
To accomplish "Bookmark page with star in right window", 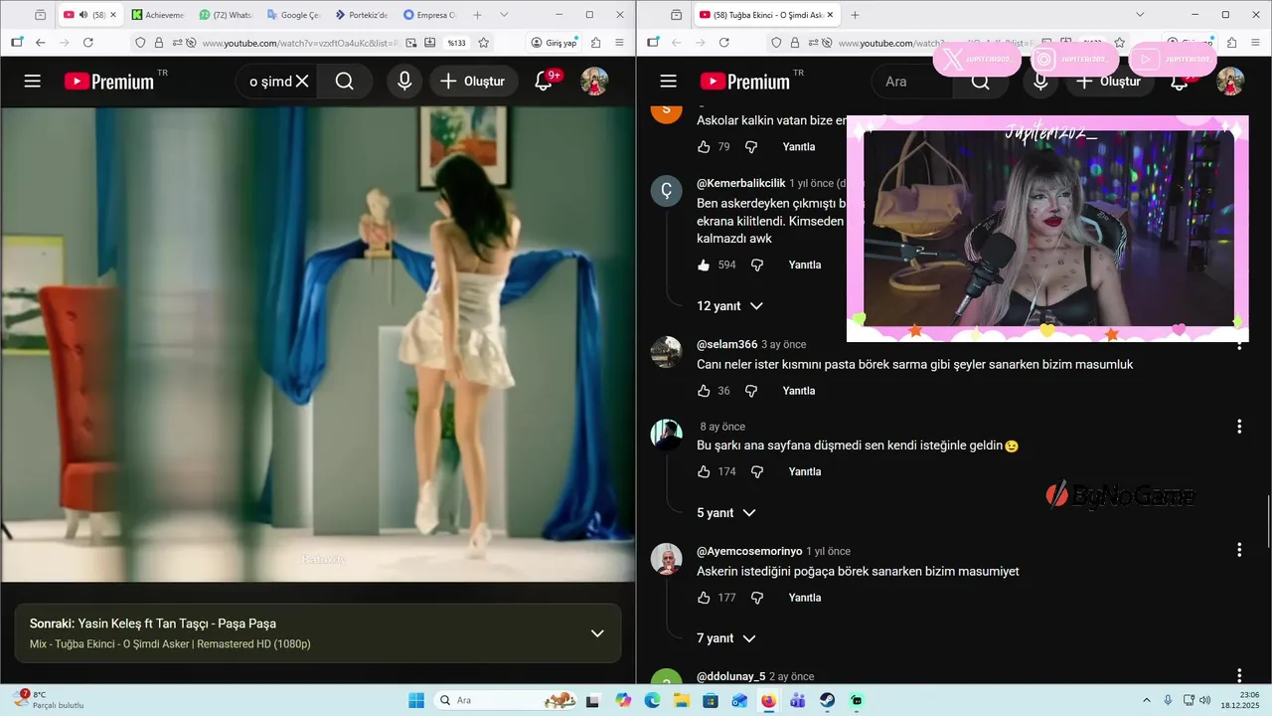I will (1120, 43).
